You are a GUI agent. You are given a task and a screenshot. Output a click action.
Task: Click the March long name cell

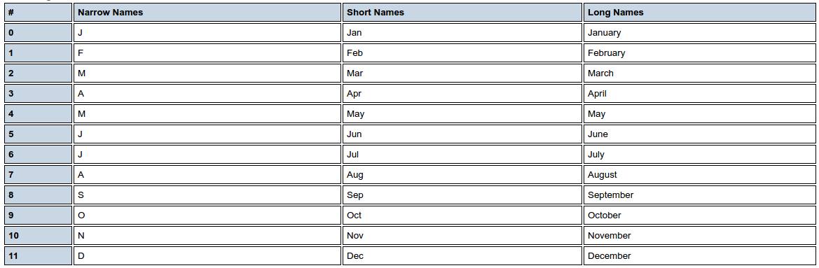[699, 73]
